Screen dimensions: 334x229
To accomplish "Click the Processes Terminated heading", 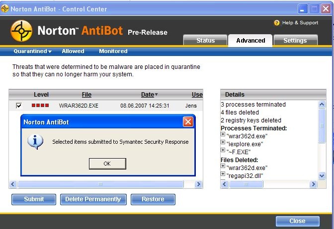I will pyautogui.click(x=253, y=128).
